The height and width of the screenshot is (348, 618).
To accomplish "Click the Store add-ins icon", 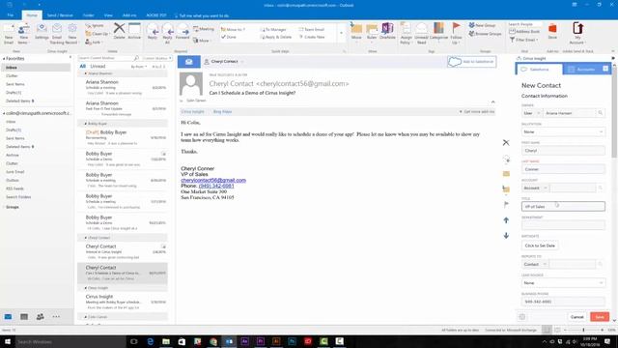I will coord(552,31).
